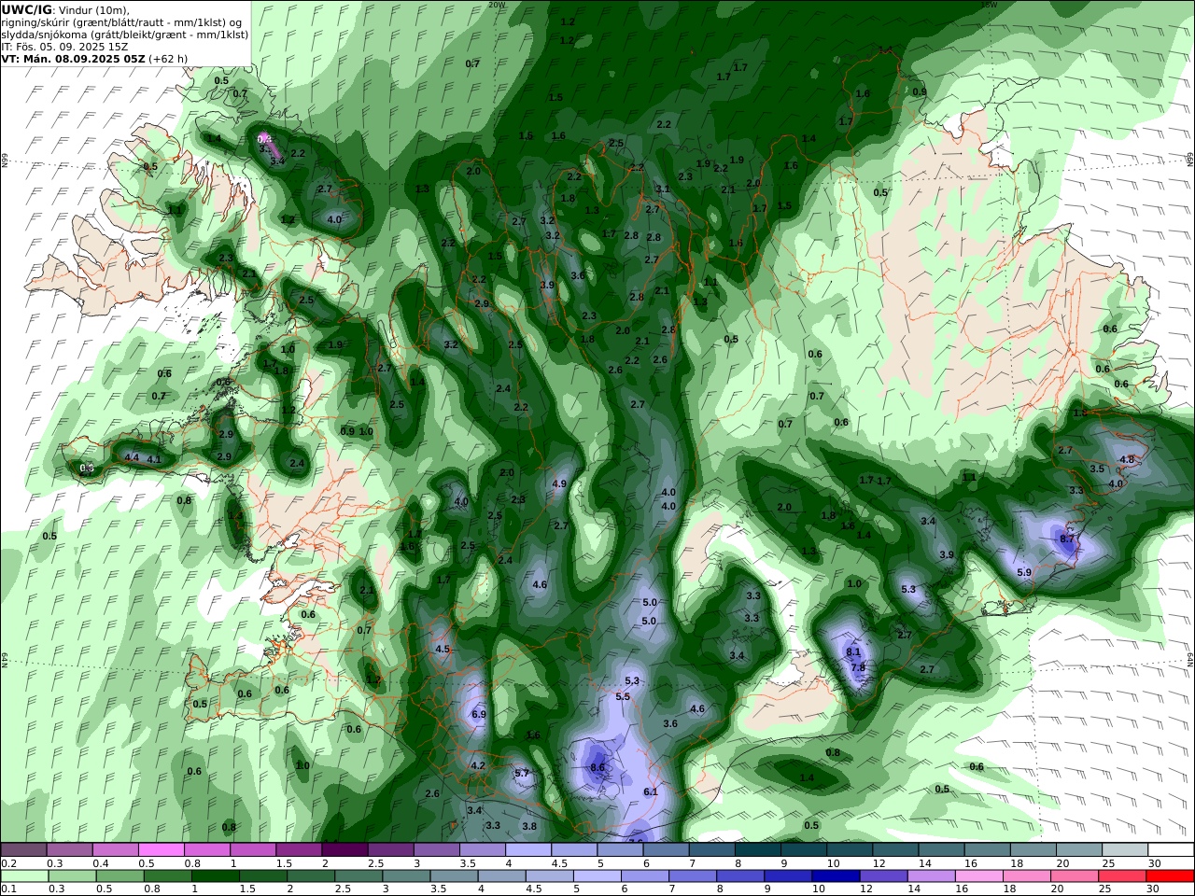Click the 6.1 precipitation value on the map

651,791
